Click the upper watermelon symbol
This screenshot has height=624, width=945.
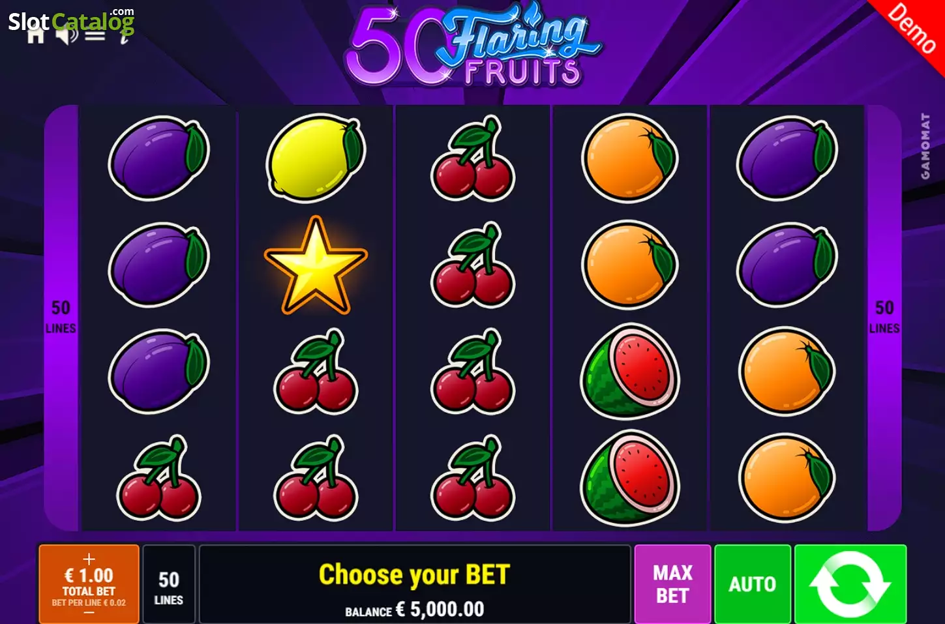pos(630,371)
